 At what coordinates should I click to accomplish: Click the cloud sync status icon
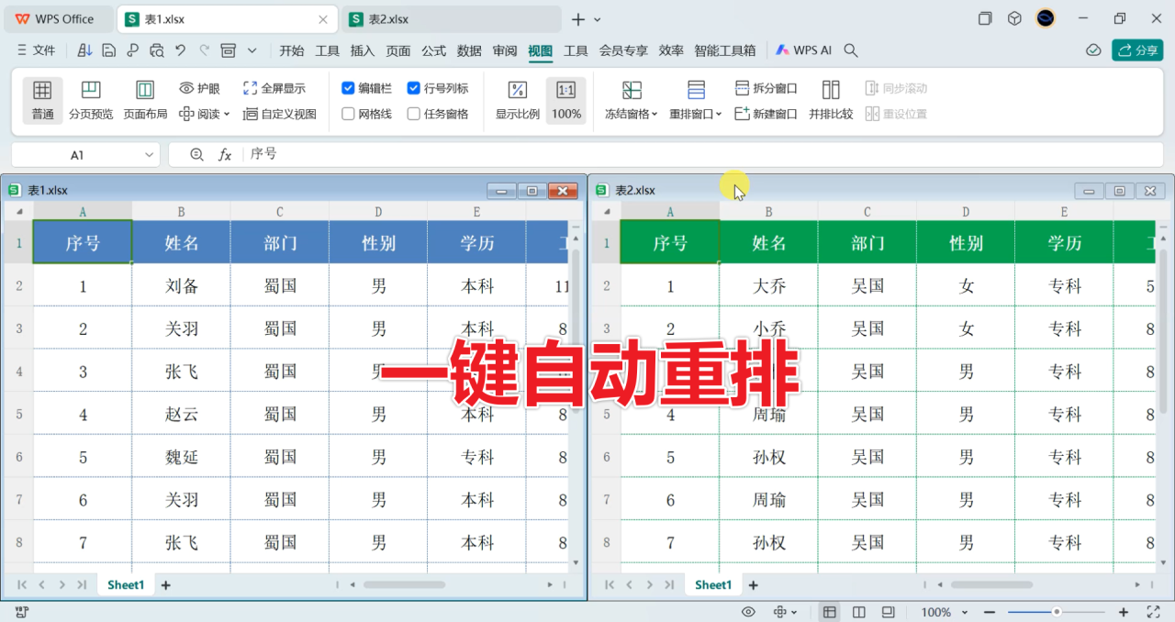1093,50
